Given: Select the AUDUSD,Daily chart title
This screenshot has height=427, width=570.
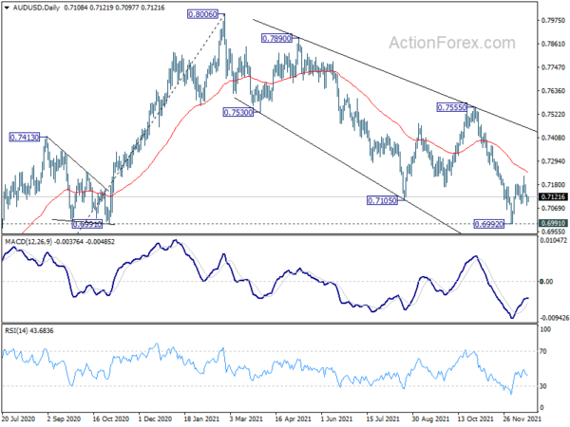Looking at the screenshot, I should (36, 8).
